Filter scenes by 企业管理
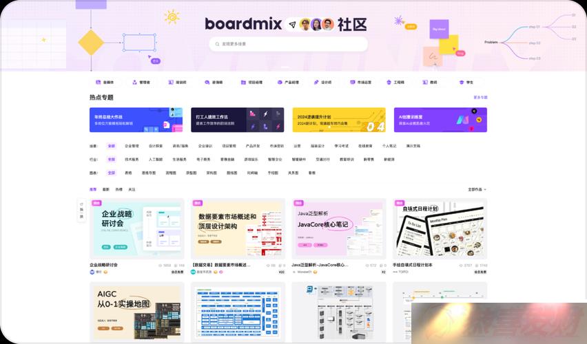587x344 pixels. [x=132, y=146]
